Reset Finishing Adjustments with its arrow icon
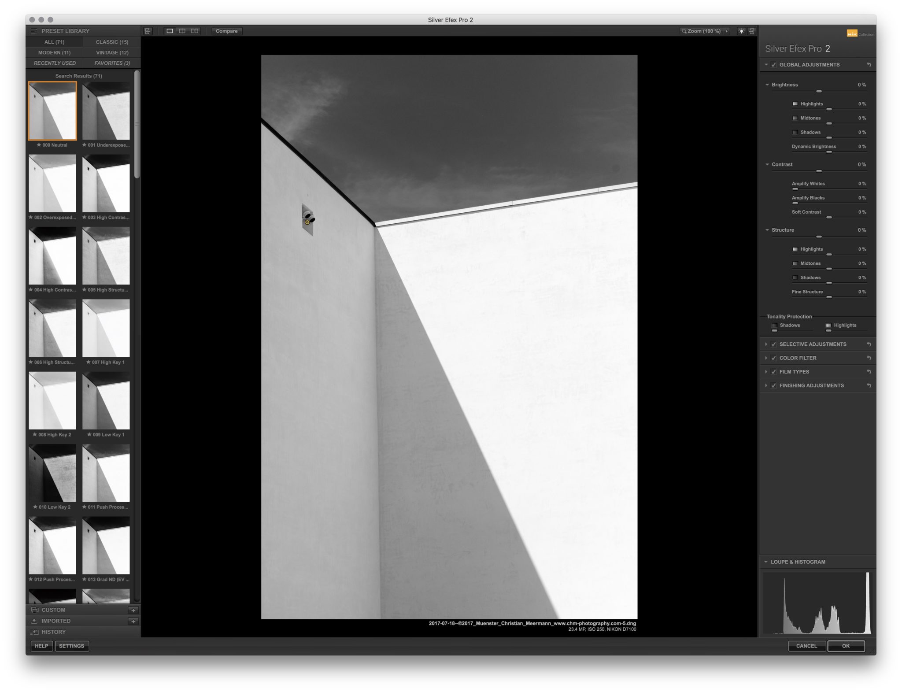Image resolution: width=902 pixels, height=692 pixels. pos(869,385)
